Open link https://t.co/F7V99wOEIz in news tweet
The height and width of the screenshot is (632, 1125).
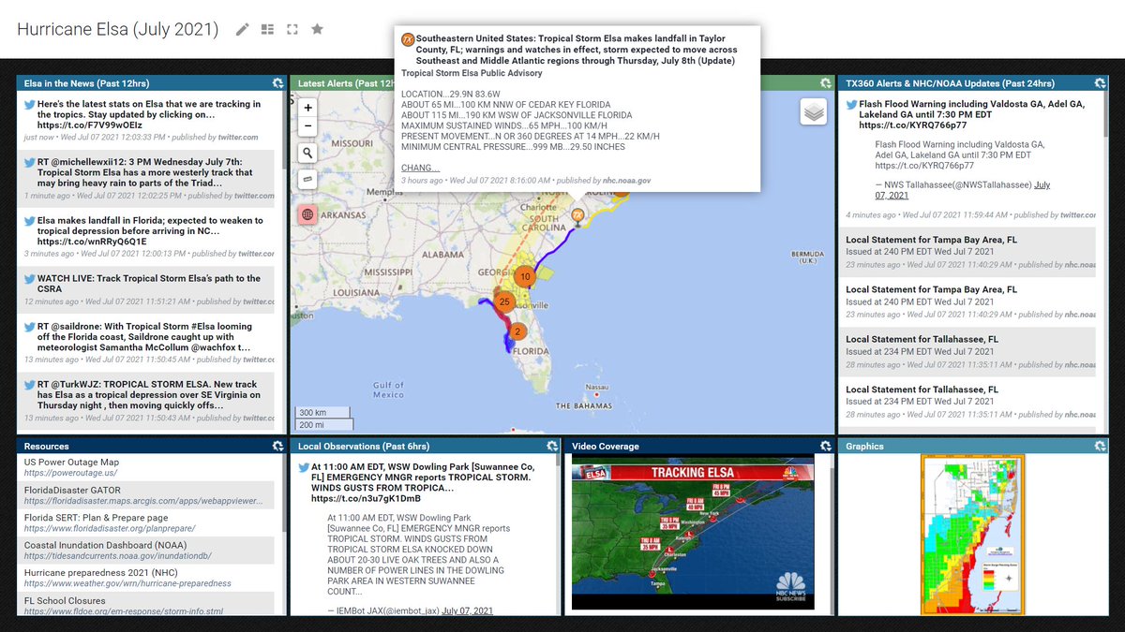point(90,125)
